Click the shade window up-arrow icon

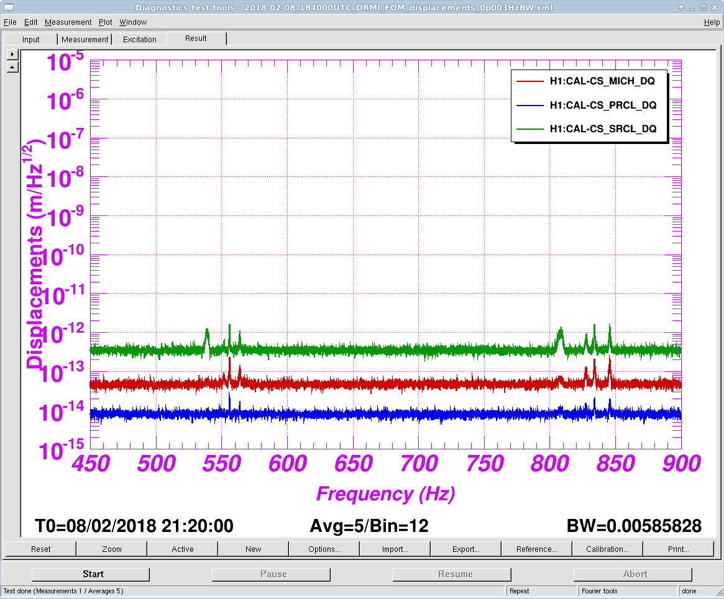tap(682, 7)
